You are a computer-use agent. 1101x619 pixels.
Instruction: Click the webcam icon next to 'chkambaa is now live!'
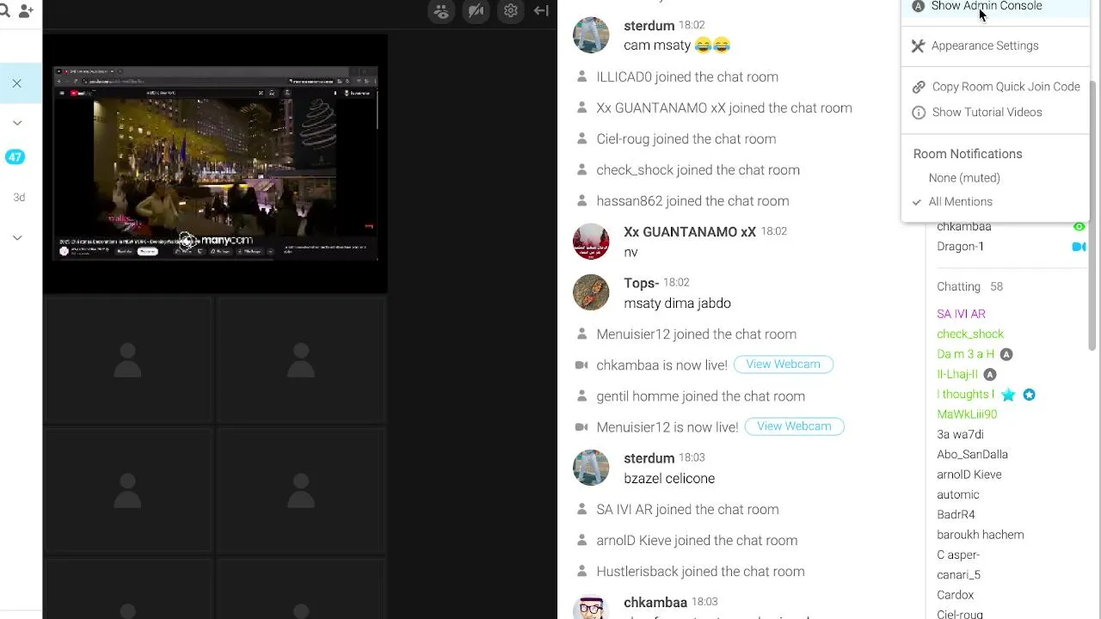pos(581,365)
